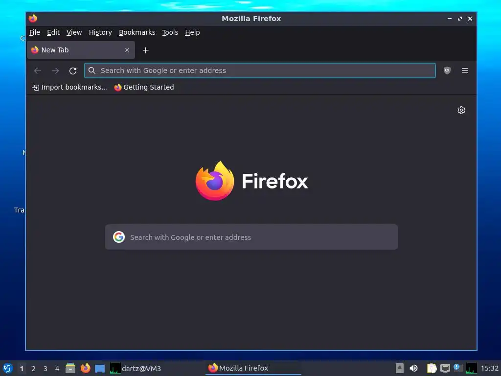This screenshot has height=376, width=501.
Task: Open a new tab with plus button
Action: click(145, 50)
